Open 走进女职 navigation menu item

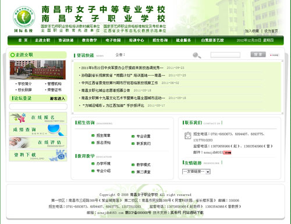pos(42,40)
